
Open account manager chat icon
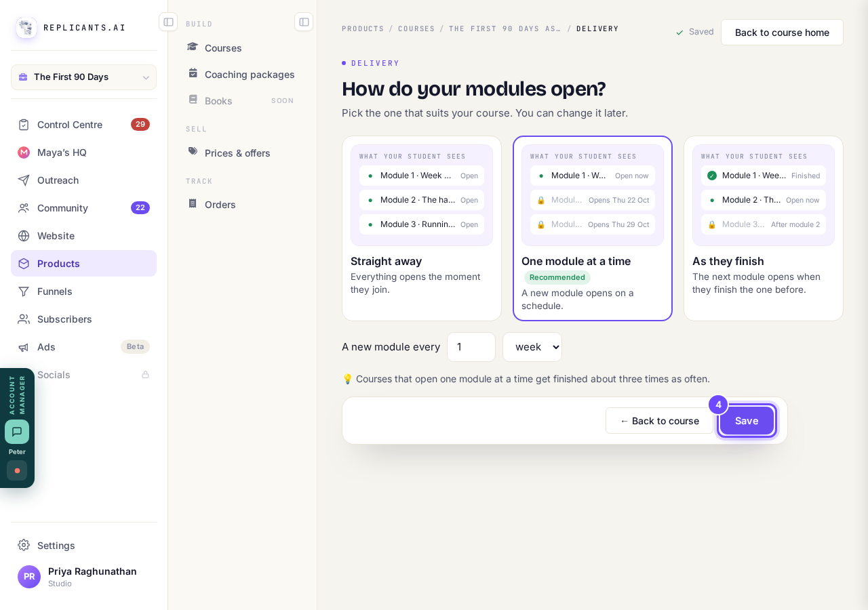click(17, 432)
